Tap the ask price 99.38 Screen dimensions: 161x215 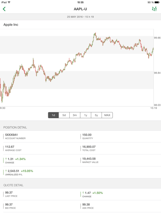pyautogui.click(x=86, y=204)
